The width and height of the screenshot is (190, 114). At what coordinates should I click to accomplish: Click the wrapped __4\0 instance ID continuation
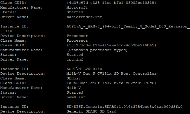click(x=6, y=31)
